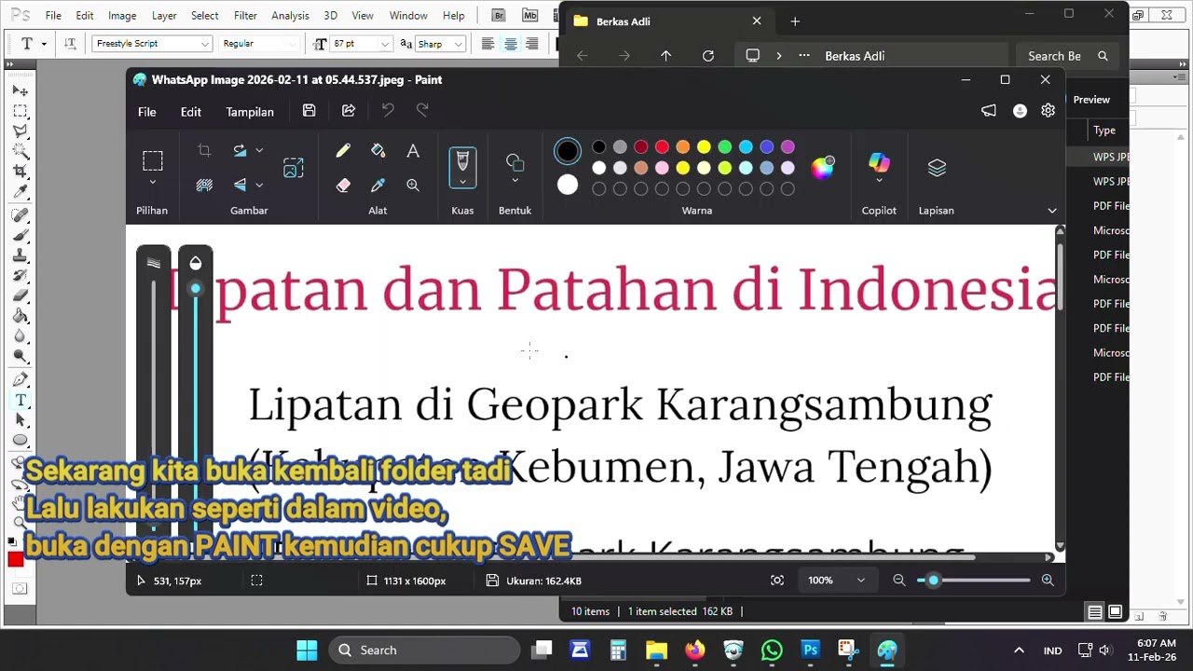
Task: Select Photoshop Clone Stamp tool
Action: click(20, 256)
